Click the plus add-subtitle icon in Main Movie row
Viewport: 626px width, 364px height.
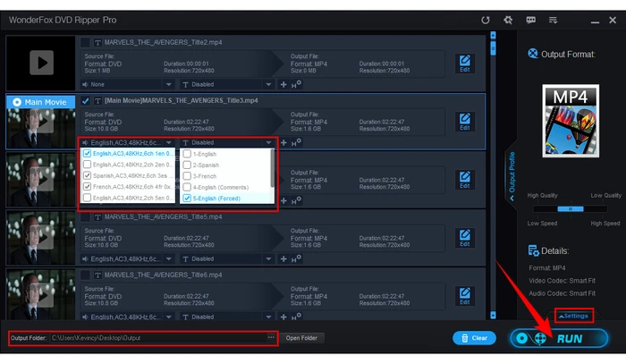(x=283, y=143)
